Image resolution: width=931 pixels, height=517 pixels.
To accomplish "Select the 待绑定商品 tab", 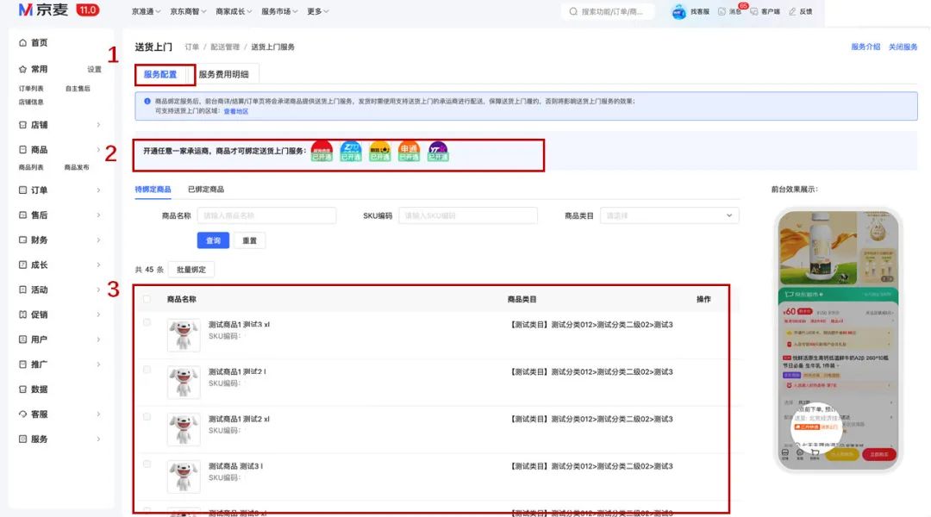I will (x=153, y=190).
